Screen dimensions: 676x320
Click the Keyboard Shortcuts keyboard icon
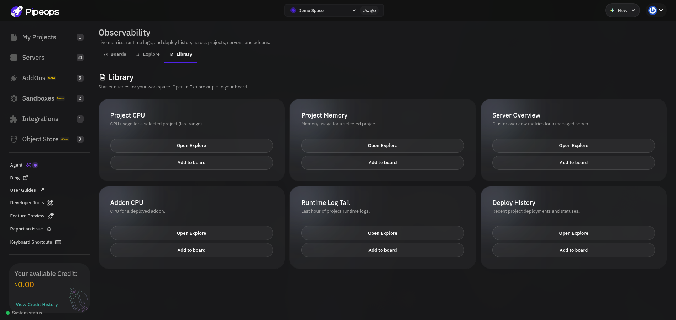click(x=58, y=242)
